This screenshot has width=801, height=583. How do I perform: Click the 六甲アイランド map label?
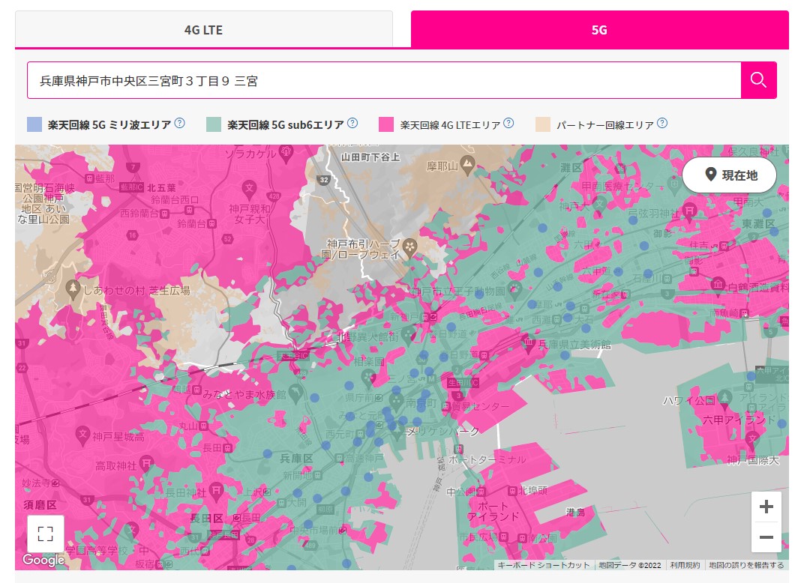tap(739, 420)
